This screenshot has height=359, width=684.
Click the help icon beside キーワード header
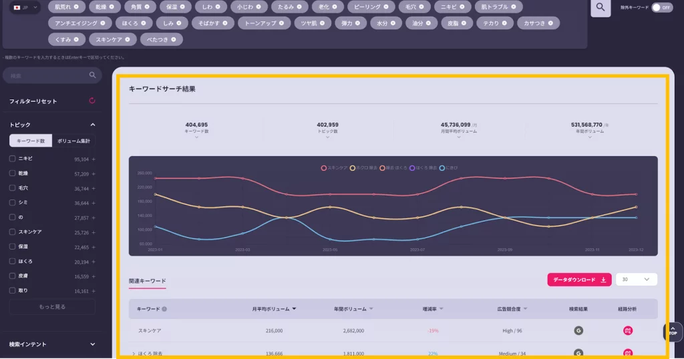click(x=164, y=309)
